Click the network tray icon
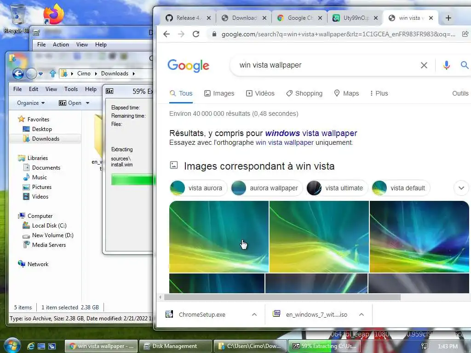471x353 pixels. click(x=425, y=346)
